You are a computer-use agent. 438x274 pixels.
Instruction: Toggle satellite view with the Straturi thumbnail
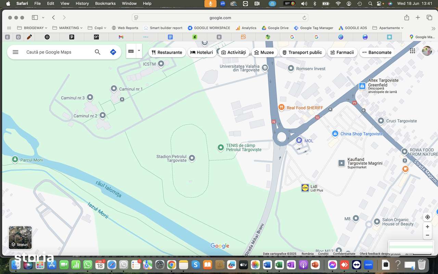[20, 237]
